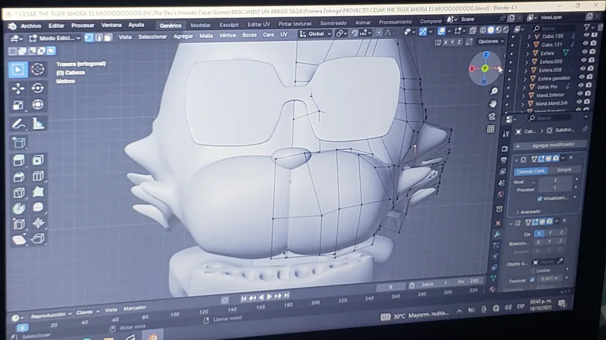This screenshot has width=606, height=340.
Task: Open the Modifiers wrench properties tab
Action: 497,234
